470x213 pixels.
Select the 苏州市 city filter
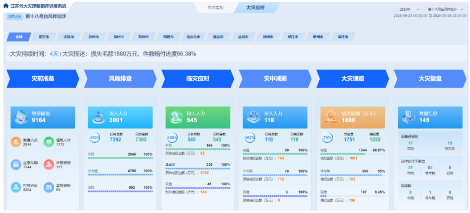(x=143, y=37)
